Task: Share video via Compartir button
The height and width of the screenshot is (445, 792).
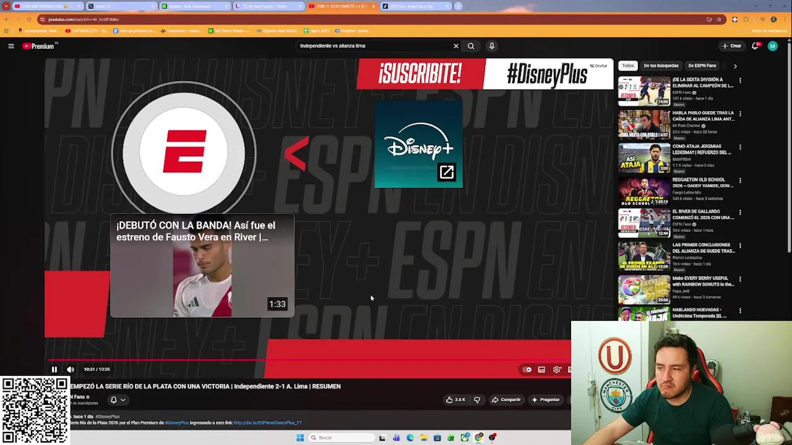Action: pyautogui.click(x=506, y=400)
